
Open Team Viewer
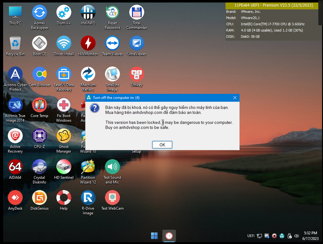112,46
